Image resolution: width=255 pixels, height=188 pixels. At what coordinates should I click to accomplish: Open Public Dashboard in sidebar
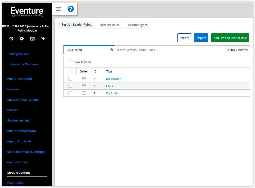click(20, 79)
